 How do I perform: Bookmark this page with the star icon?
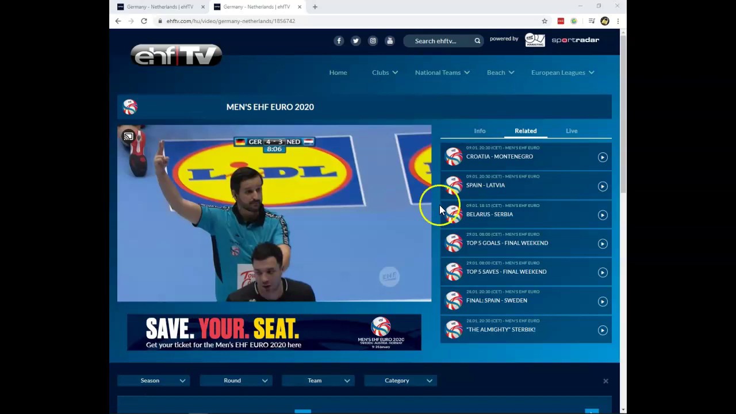pos(545,21)
